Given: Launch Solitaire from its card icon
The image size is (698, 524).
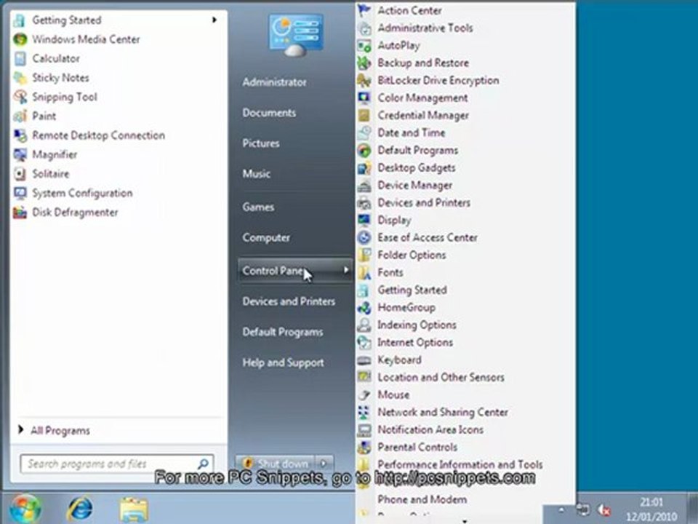Looking at the screenshot, I should pos(20,174).
